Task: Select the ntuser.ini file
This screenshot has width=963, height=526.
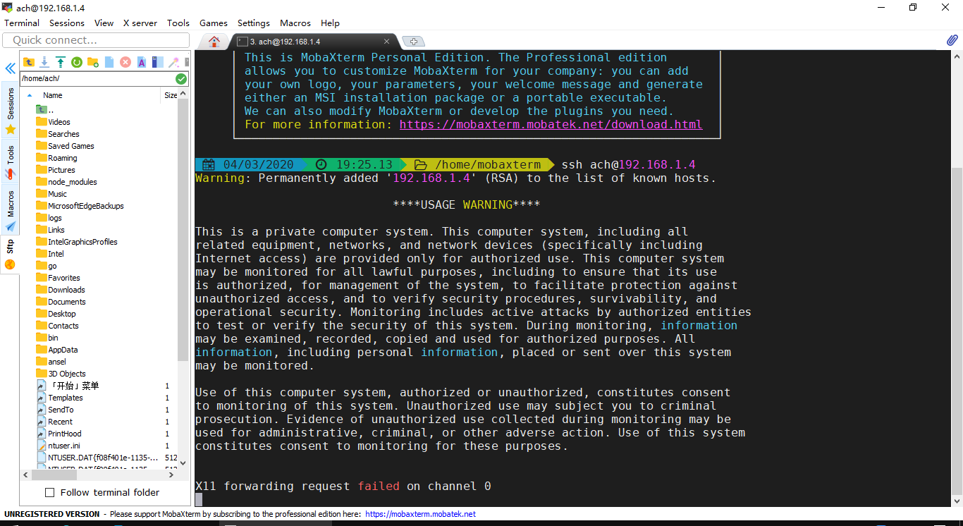Action: tap(59, 446)
